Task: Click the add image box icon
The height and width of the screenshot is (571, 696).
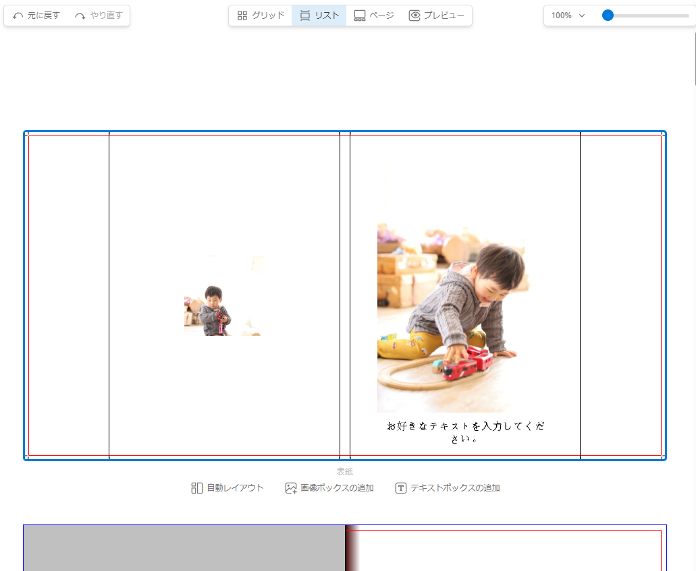Action: pos(291,488)
